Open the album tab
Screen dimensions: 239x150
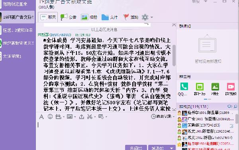89,17
